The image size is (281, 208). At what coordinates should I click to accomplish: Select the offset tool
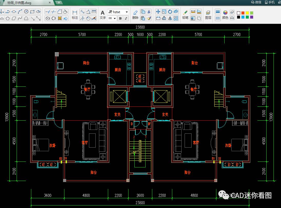click(164, 18)
